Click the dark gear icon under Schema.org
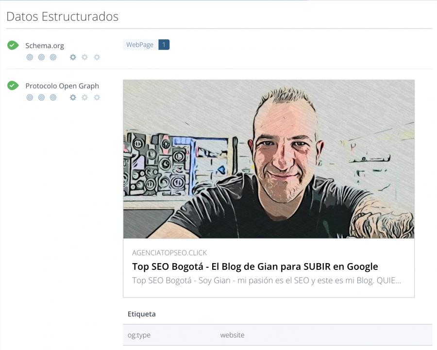The height and width of the screenshot is (350, 437). (x=73, y=57)
